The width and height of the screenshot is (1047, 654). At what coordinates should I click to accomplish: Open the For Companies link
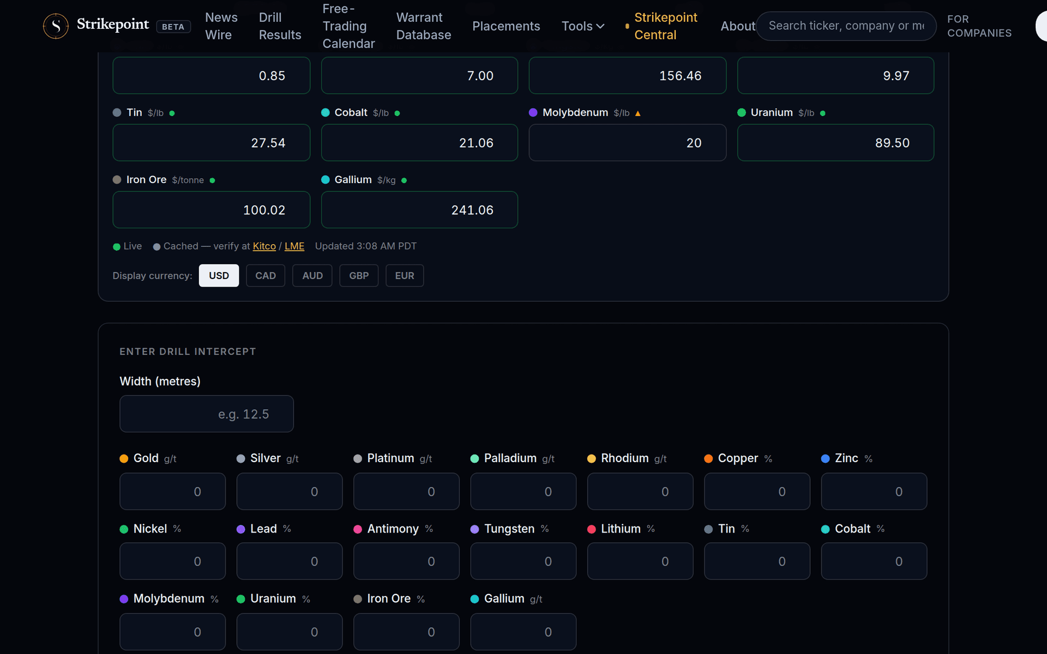tap(979, 26)
